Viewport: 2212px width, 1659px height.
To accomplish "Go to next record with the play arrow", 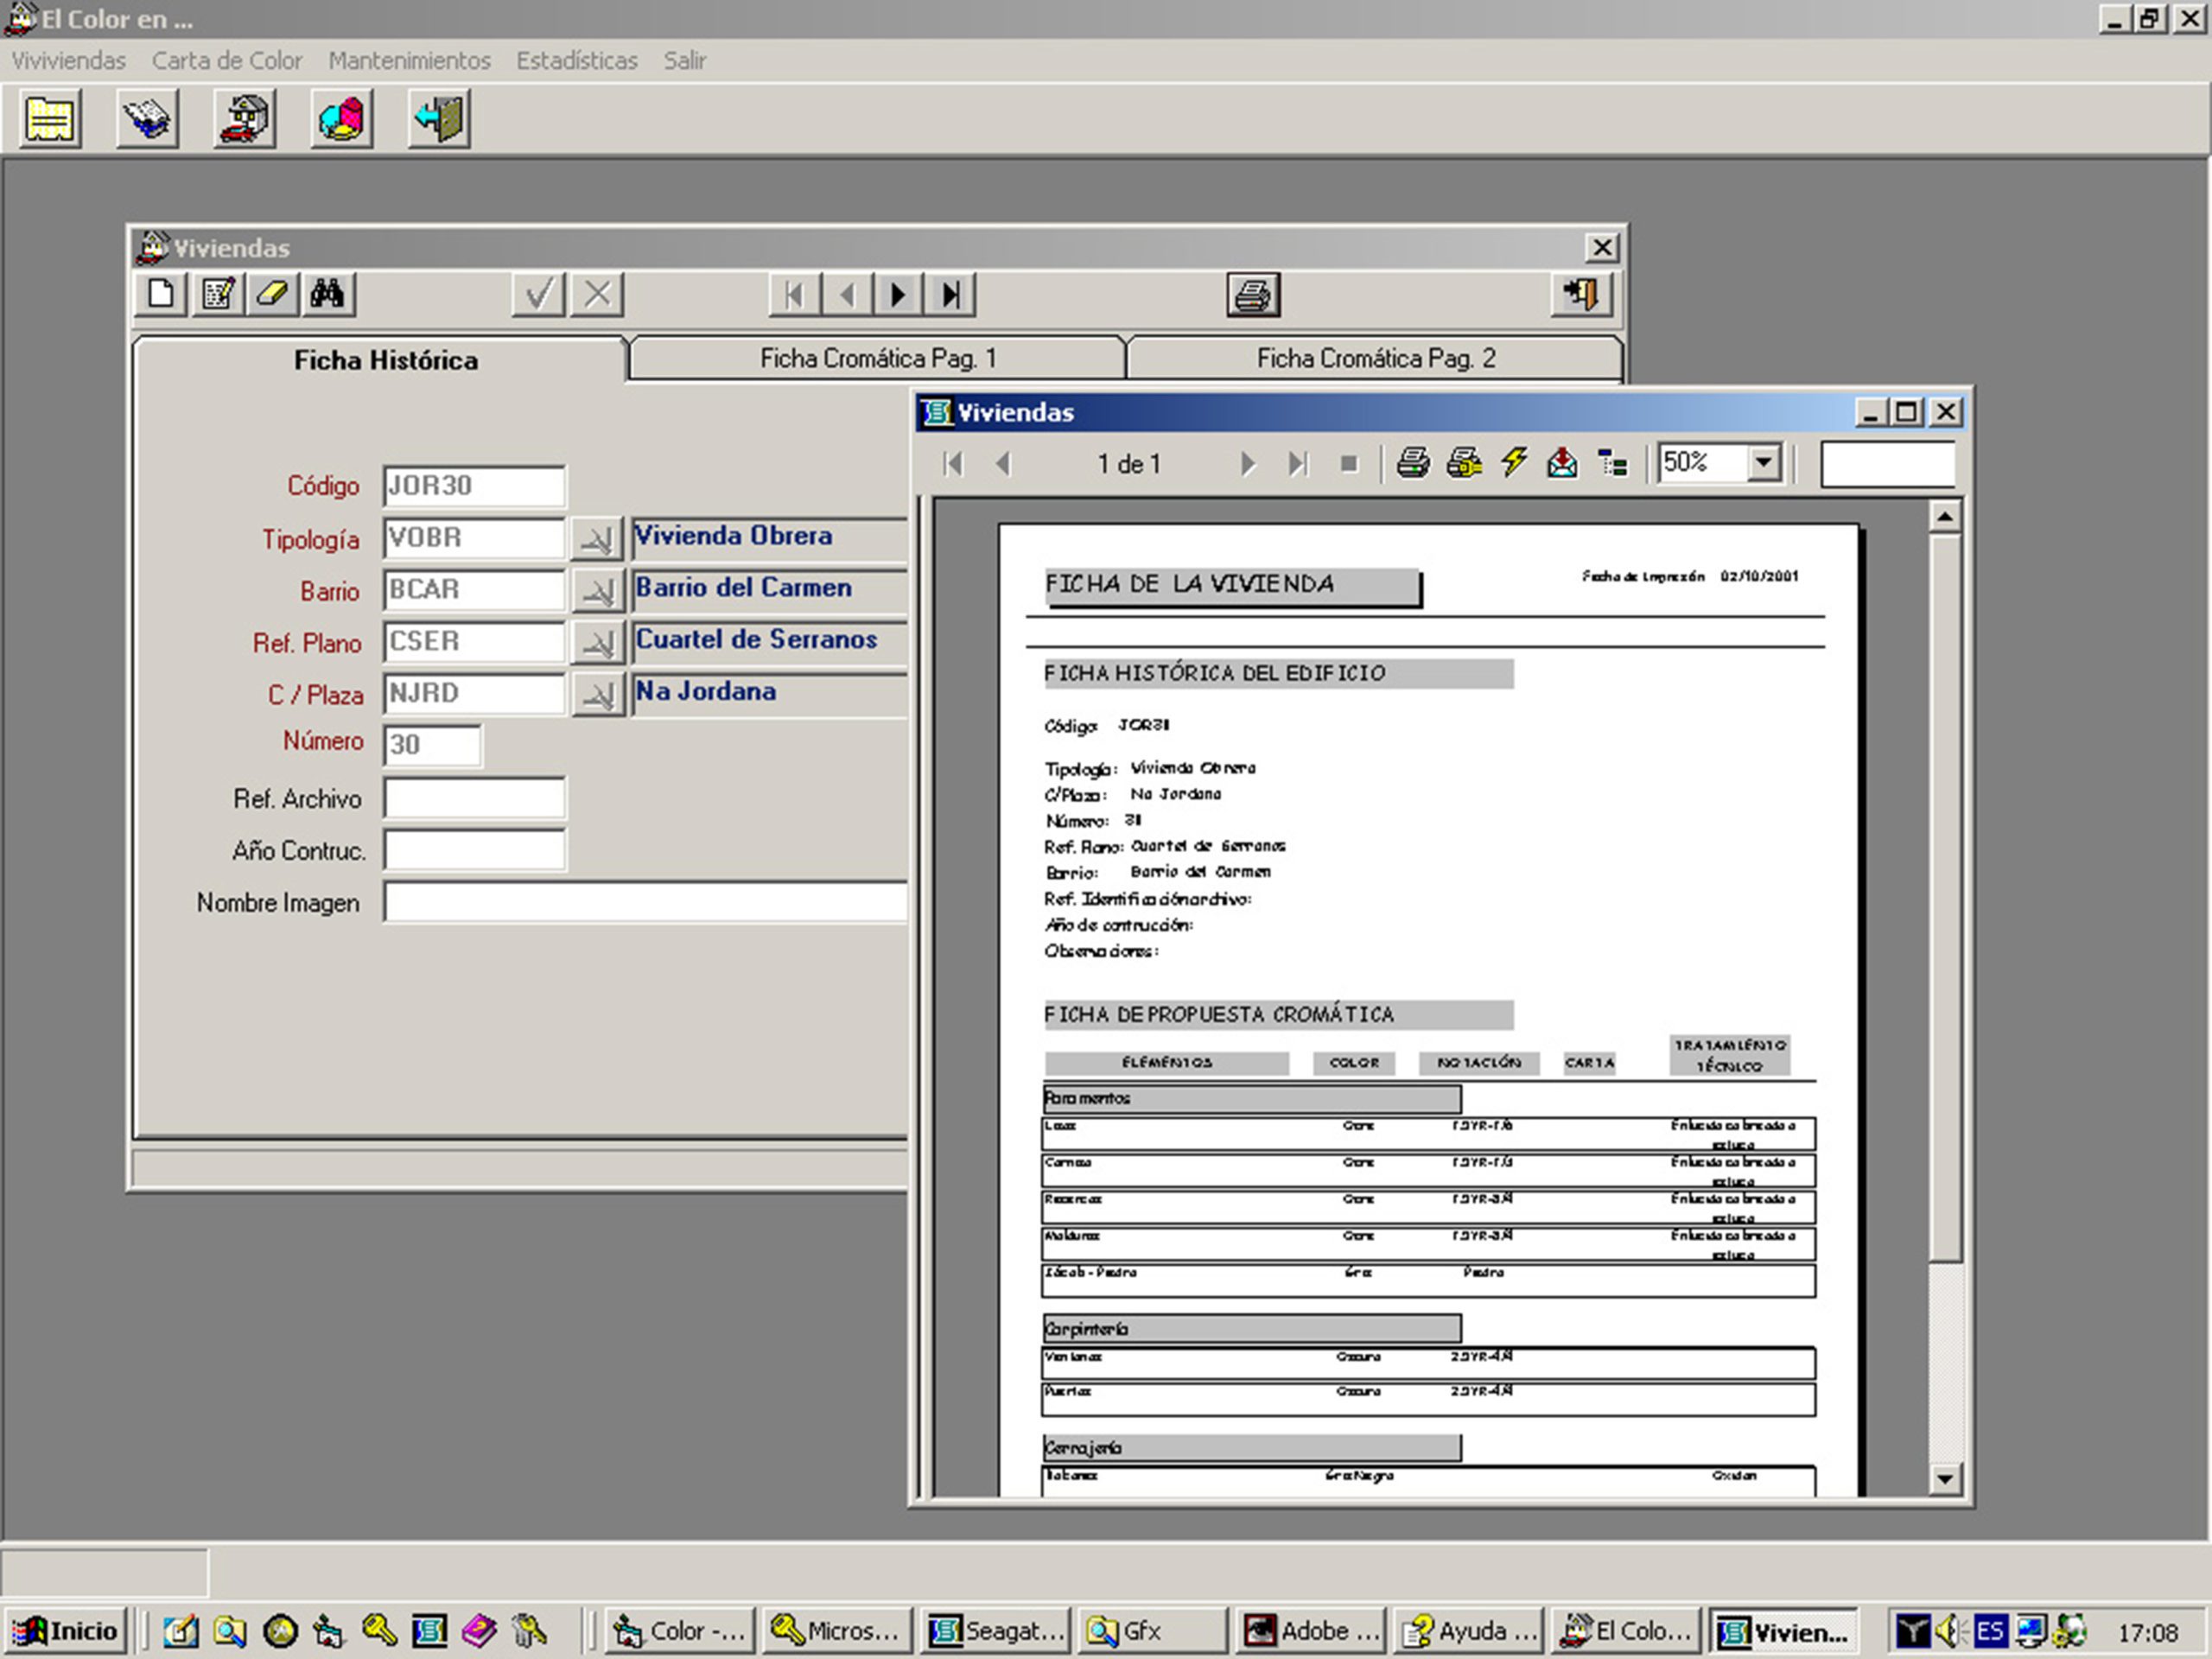I will click(898, 295).
